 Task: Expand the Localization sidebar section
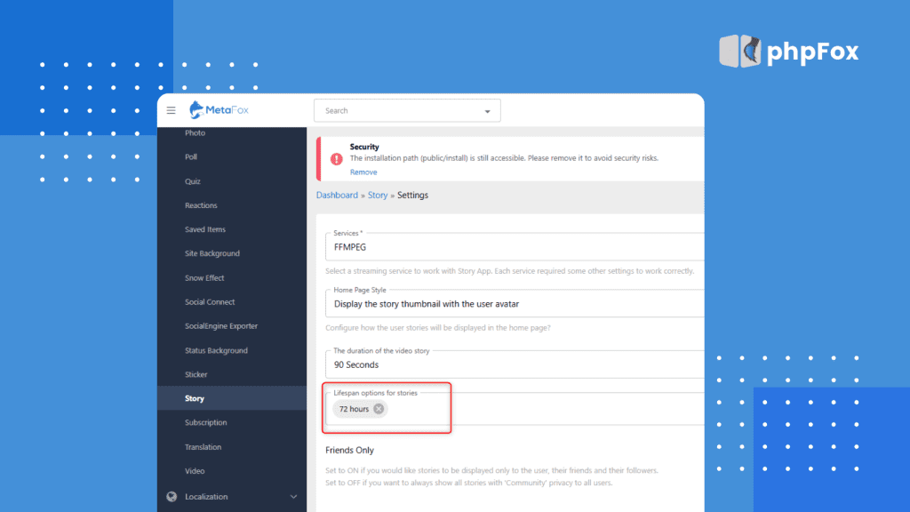(293, 496)
